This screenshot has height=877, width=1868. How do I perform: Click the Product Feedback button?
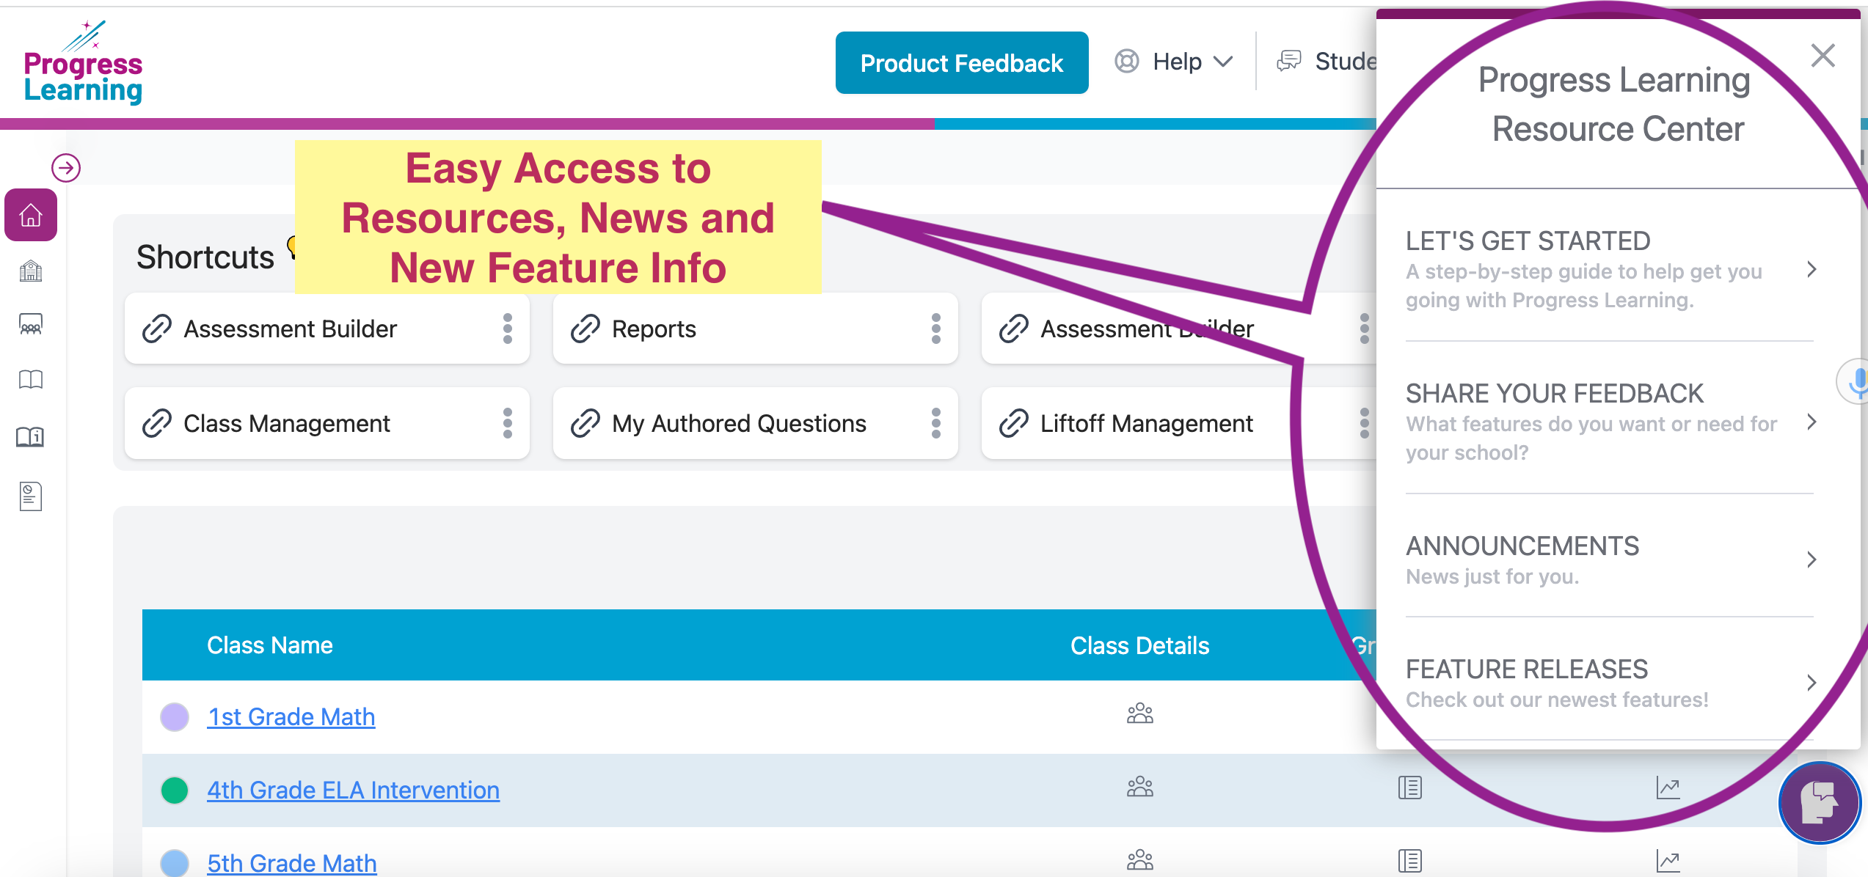(962, 63)
